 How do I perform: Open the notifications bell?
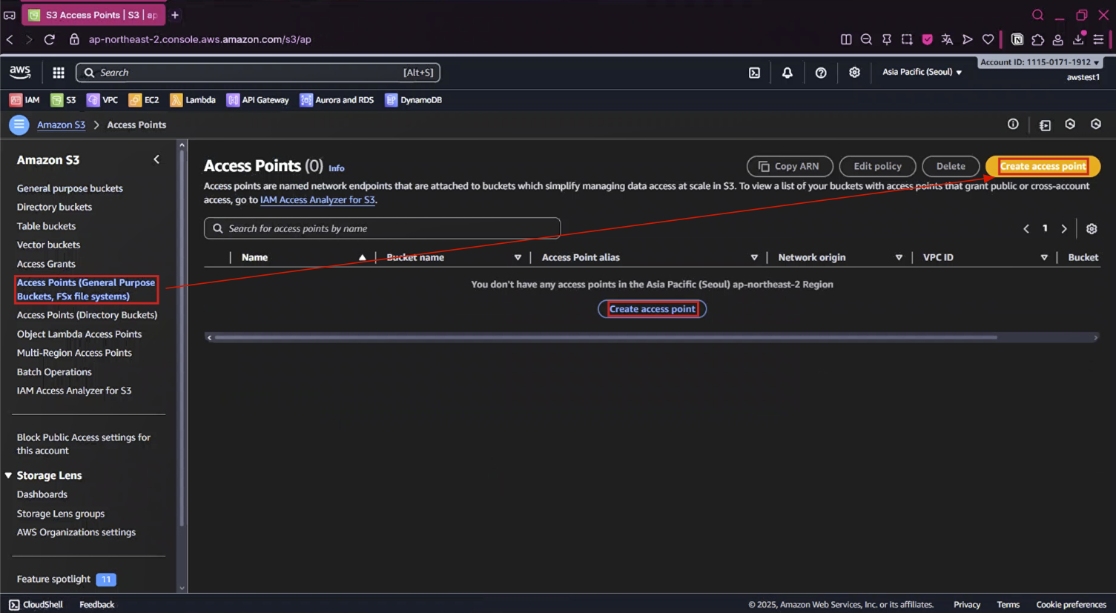pyautogui.click(x=788, y=73)
